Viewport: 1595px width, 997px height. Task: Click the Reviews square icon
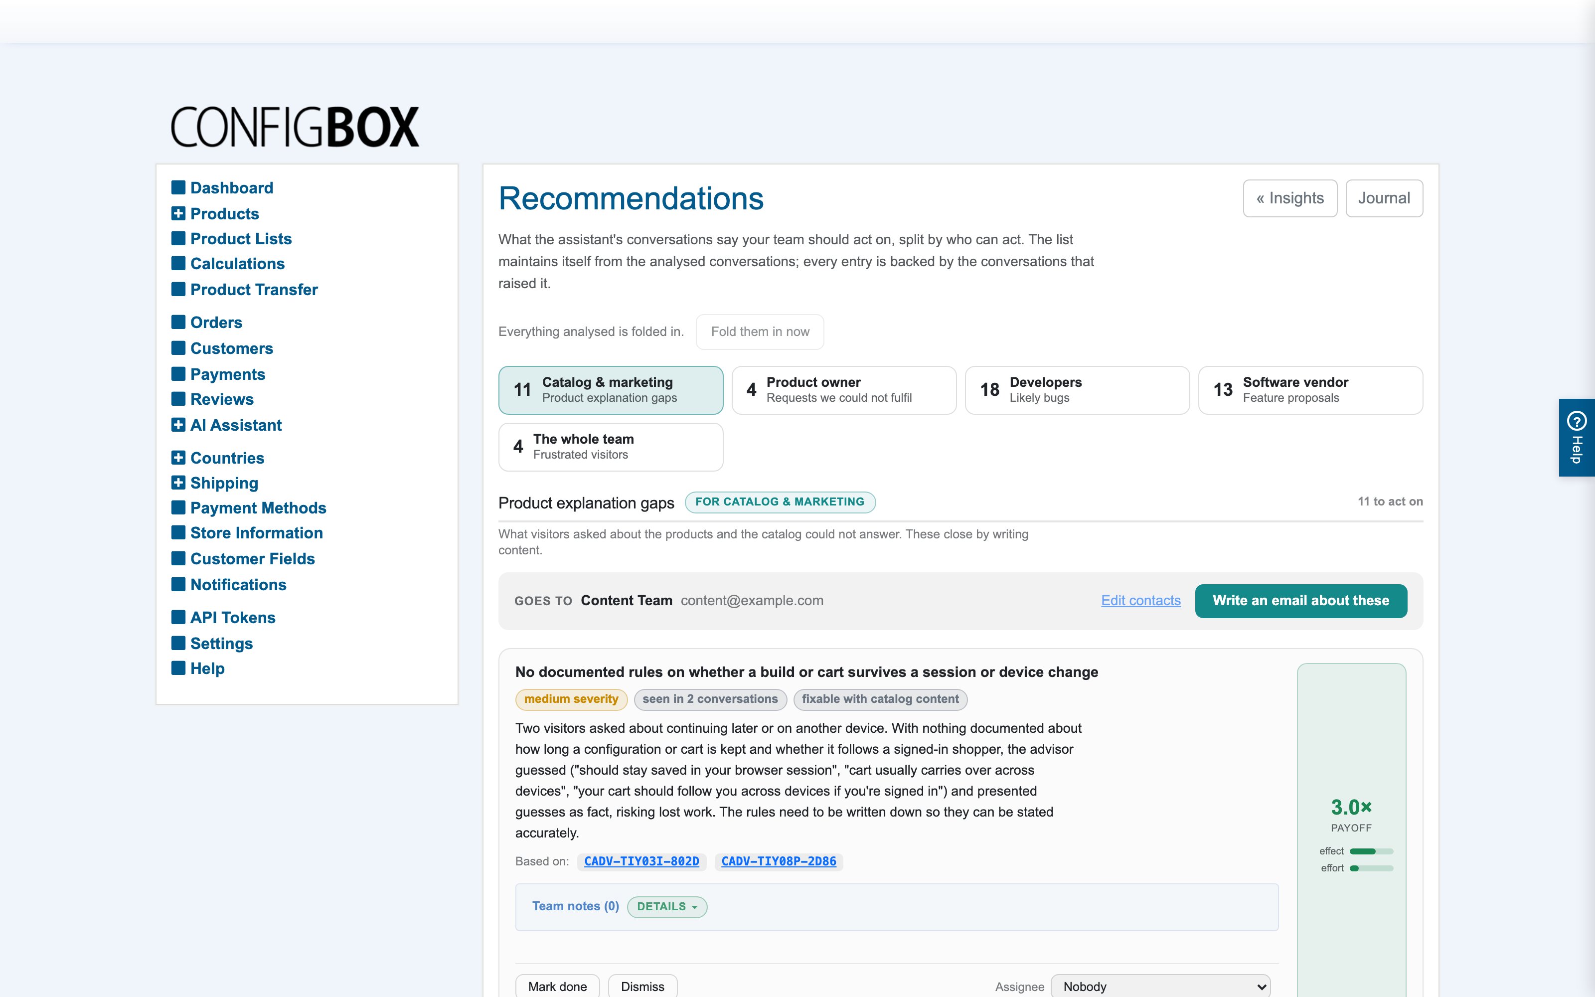pyautogui.click(x=178, y=399)
